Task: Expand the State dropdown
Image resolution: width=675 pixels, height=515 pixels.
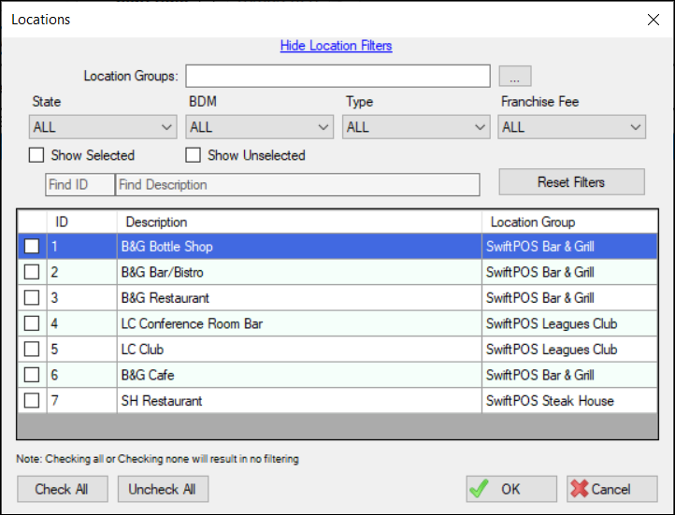Action: (x=103, y=127)
